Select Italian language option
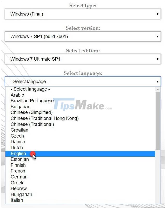This screenshot has height=209, width=166. coord(80,200)
